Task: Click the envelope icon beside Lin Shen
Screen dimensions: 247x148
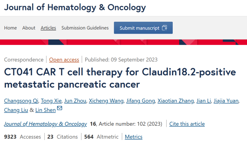Action: click(59, 108)
